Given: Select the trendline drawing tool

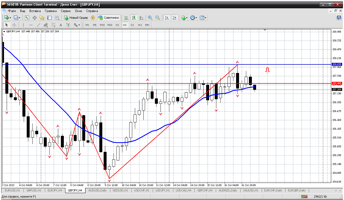Looking at the screenshot, I should point(38,25).
